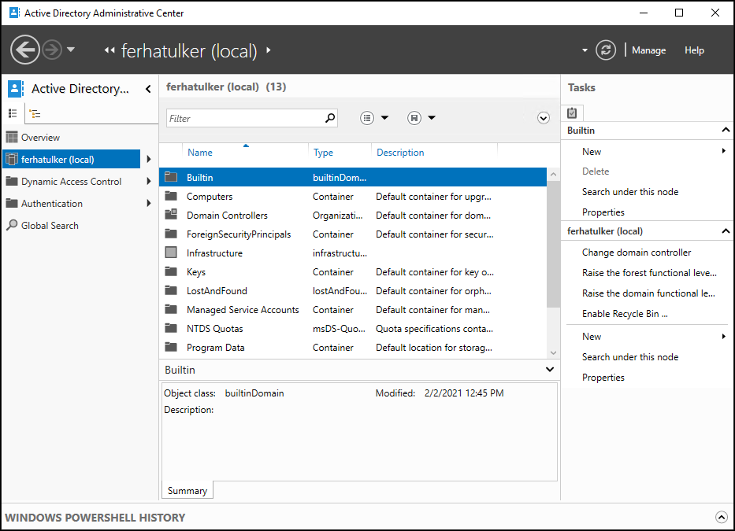Select the Managed Service Accounts row
This screenshot has width=735, height=531.
click(353, 309)
